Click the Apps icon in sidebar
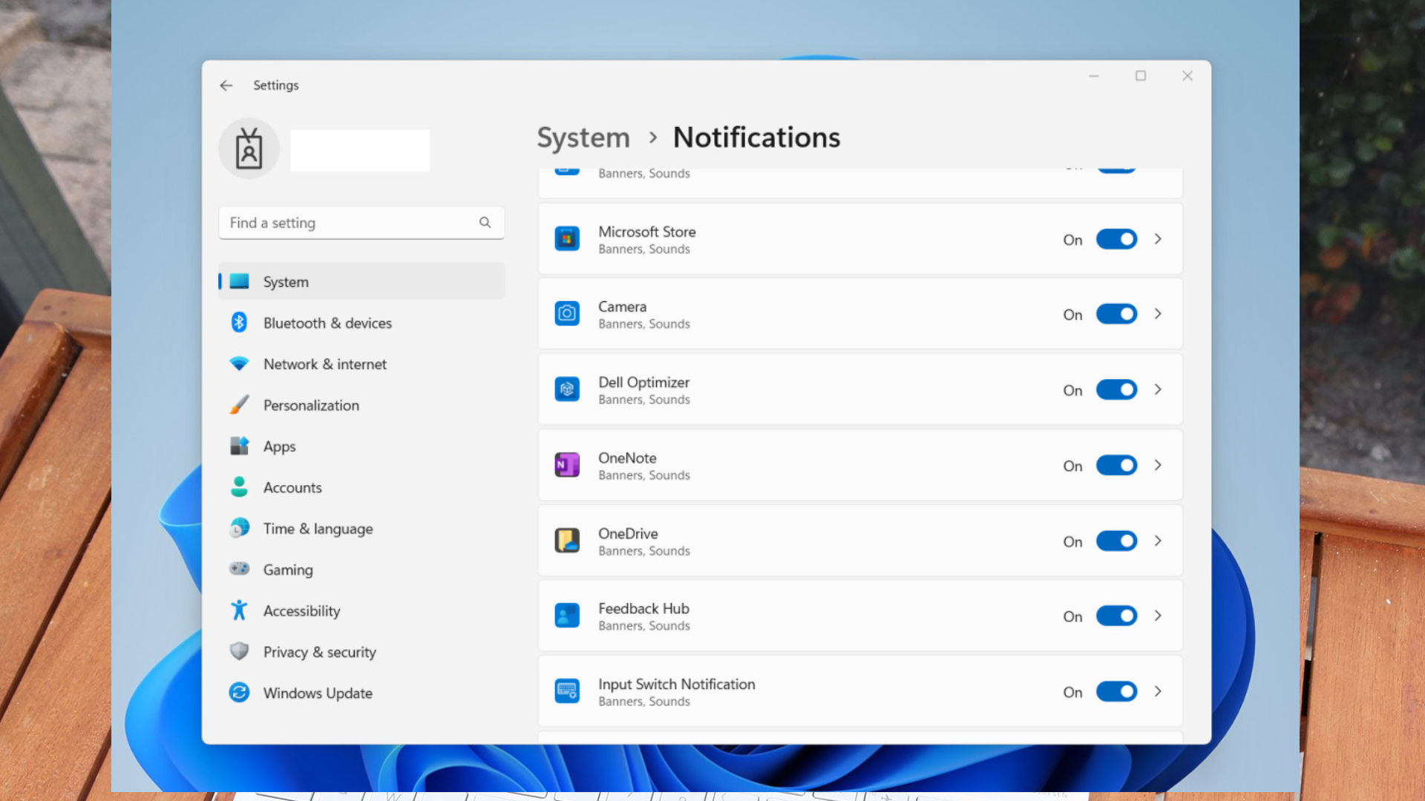This screenshot has width=1425, height=801. (x=239, y=446)
